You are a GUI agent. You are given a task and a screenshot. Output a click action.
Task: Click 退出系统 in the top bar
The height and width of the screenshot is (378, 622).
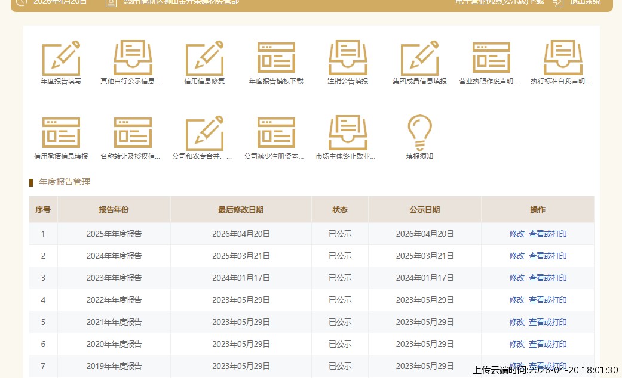585,2
